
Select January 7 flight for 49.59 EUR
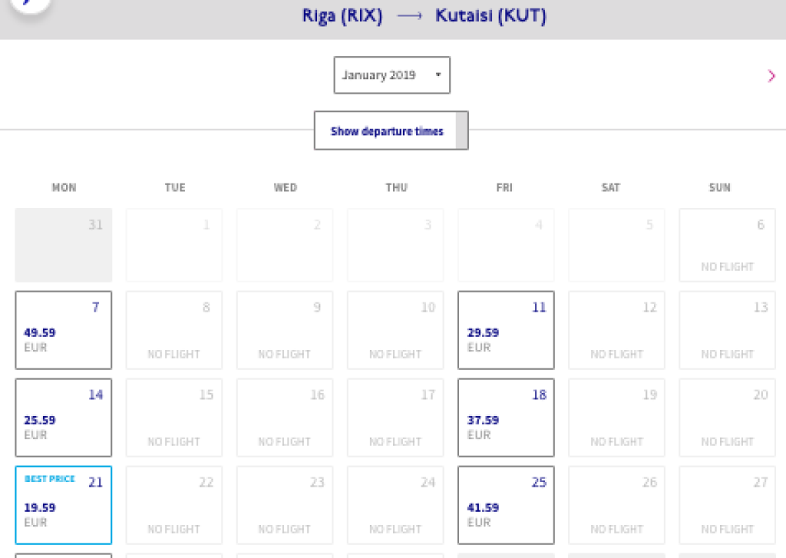coord(64,330)
